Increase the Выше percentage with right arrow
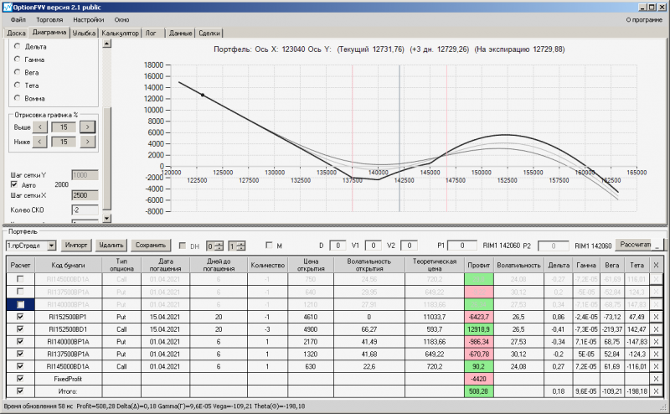Screen dimensions: 670x414 (x=88, y=127)
